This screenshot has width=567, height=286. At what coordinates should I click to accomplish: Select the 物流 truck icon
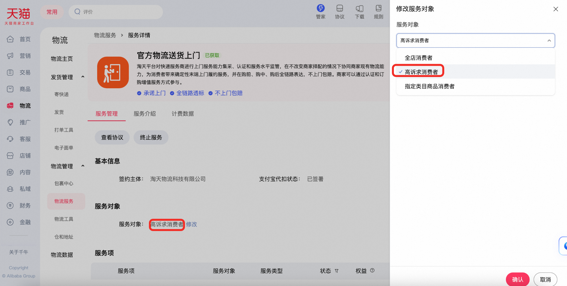[10, 106]
